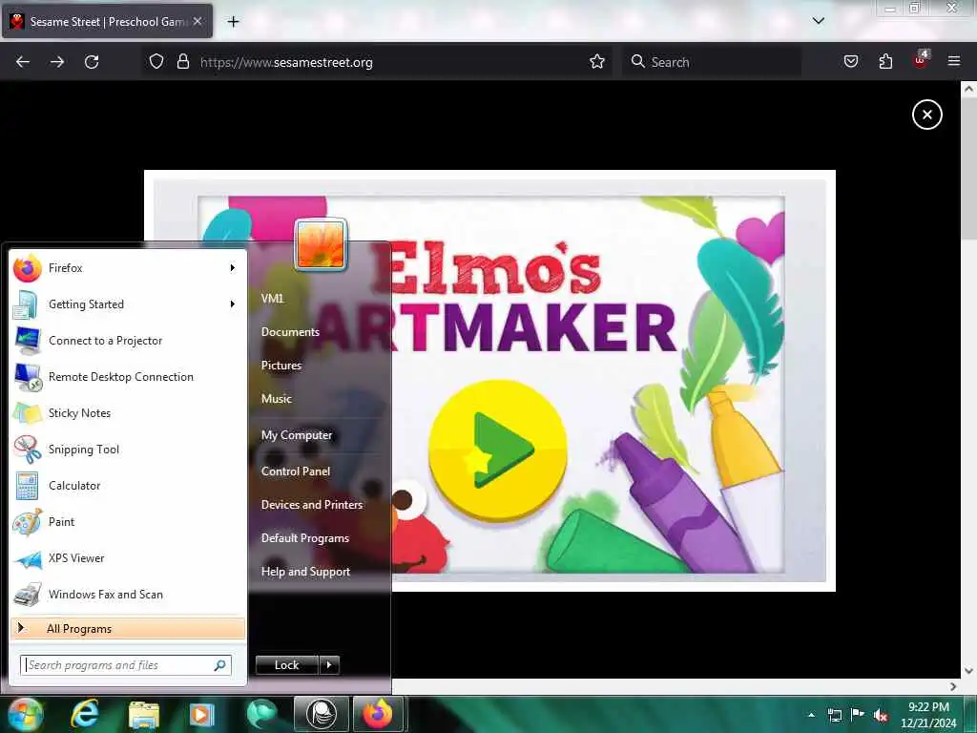Open the Firefox hamburger application menu
This screenshot has height=733, width=977.
(x=954, y=61)
